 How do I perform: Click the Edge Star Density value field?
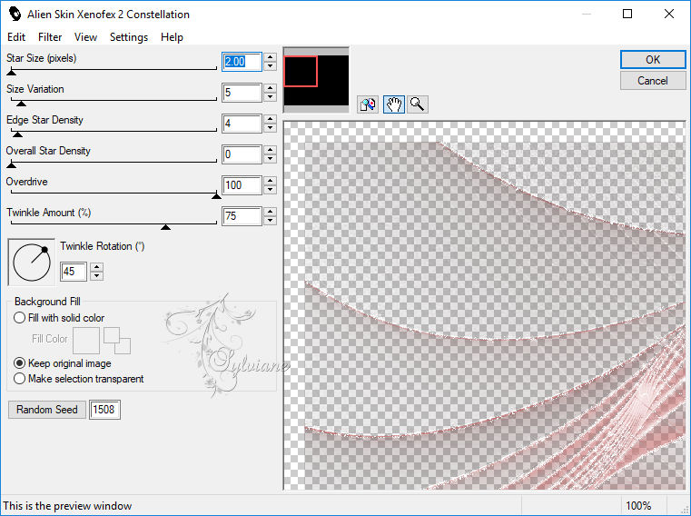click(242, 124)
